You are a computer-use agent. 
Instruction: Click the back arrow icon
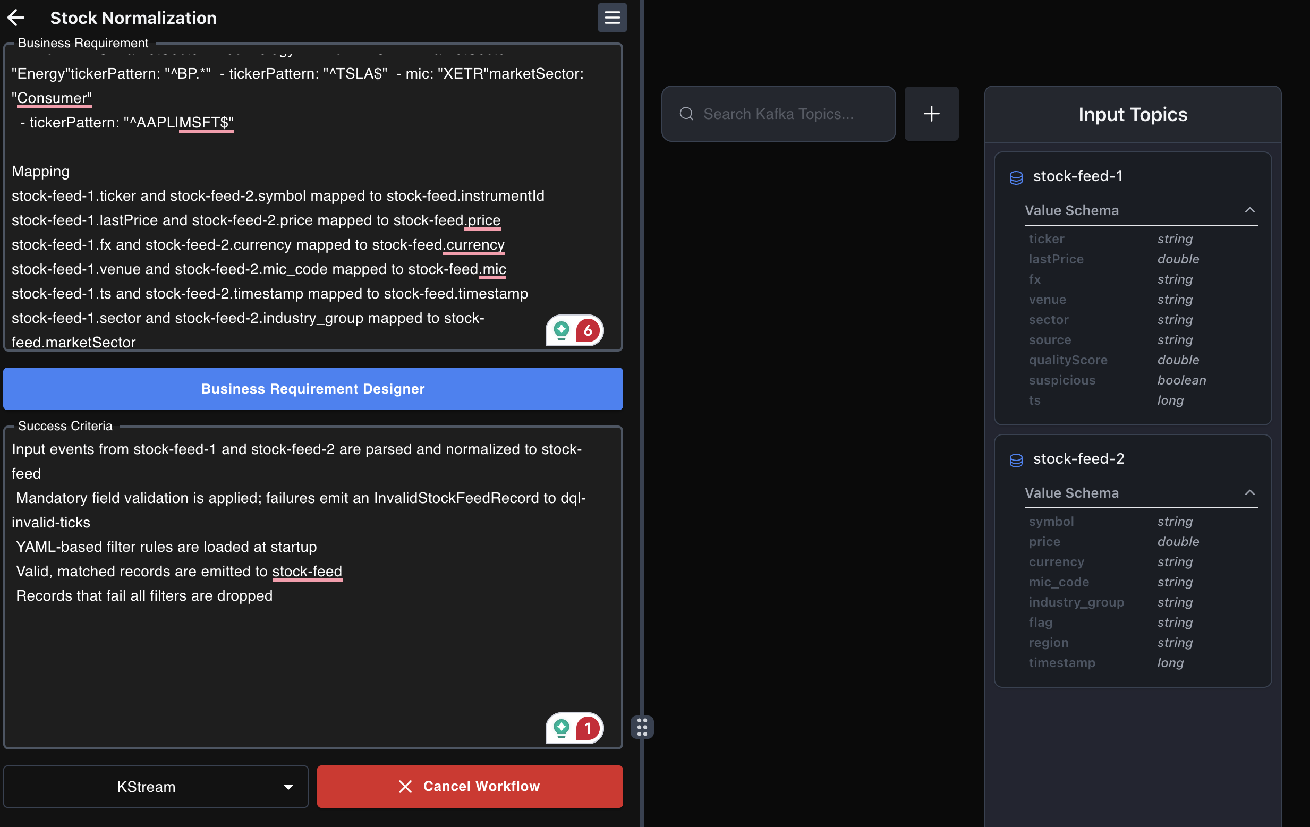(16, 18)
